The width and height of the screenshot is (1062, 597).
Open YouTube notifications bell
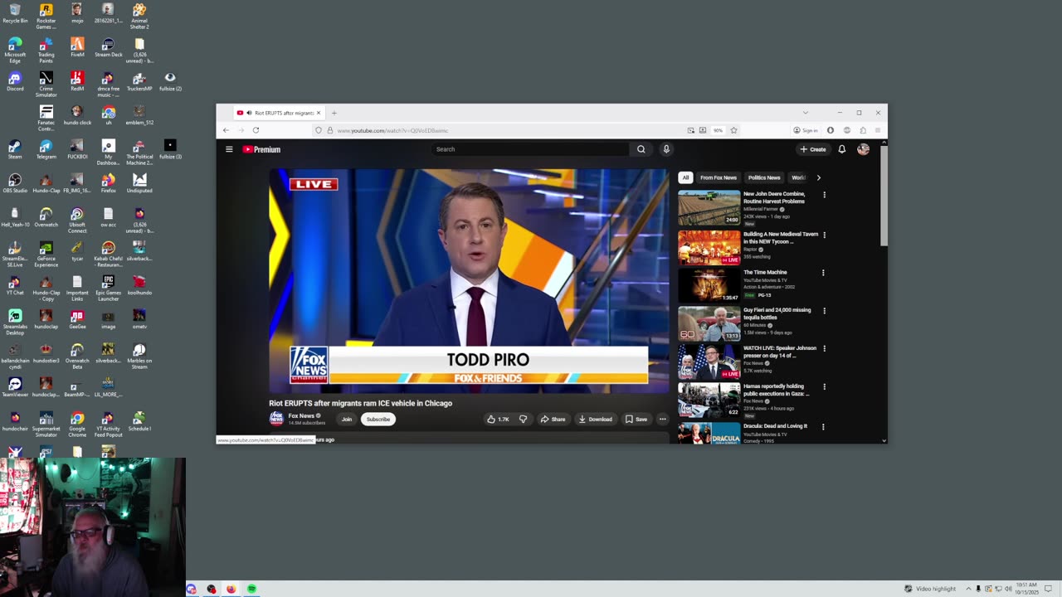pyautogui.click(x=841, y=149)
